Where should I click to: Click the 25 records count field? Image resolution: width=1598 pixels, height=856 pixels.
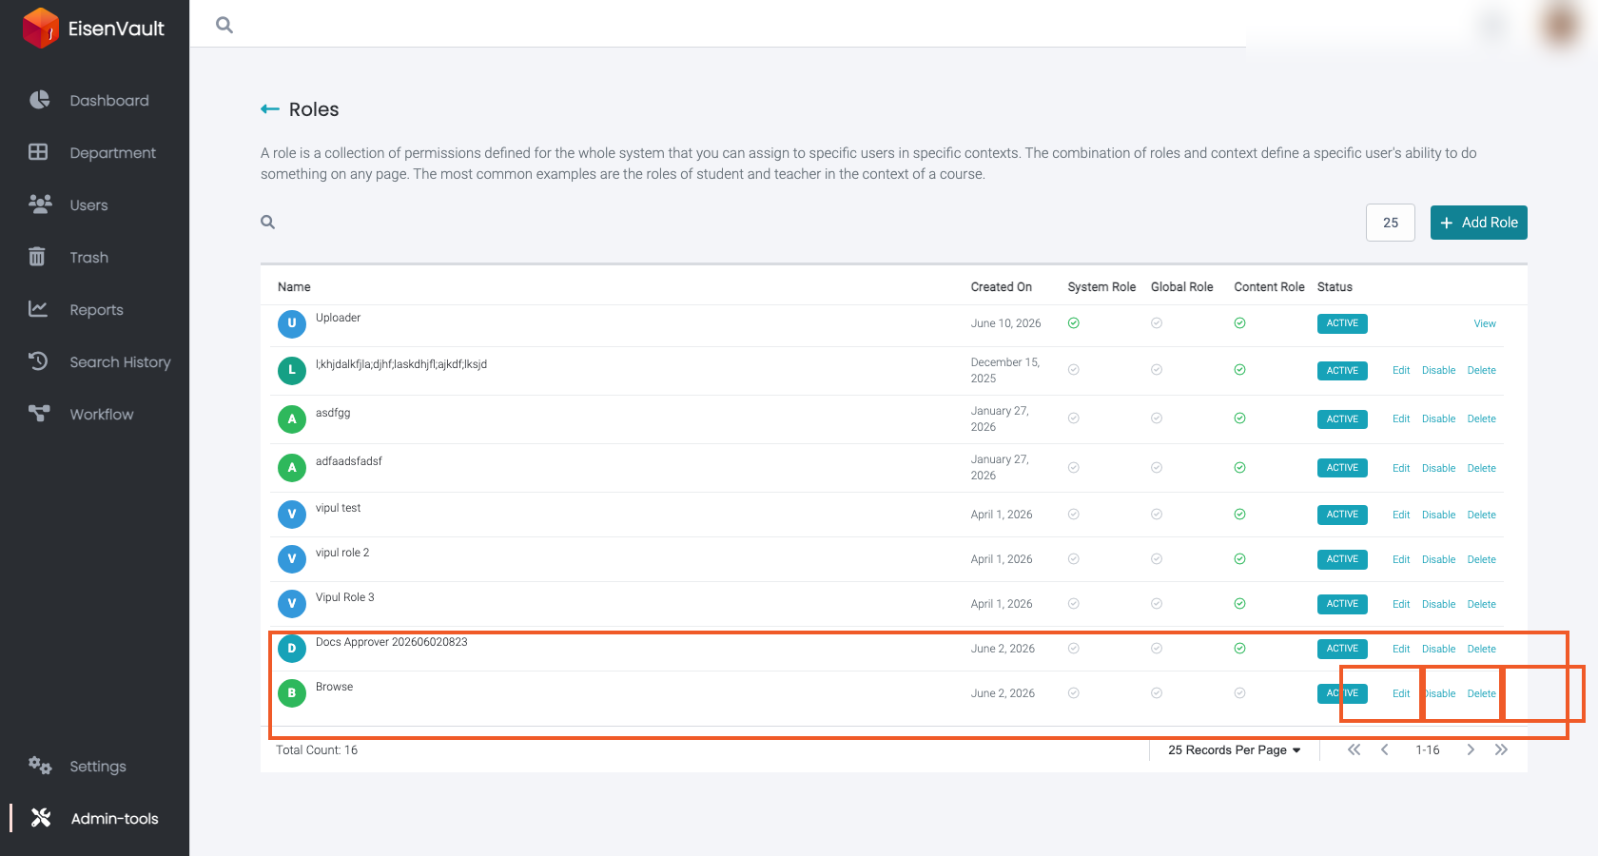[x=1391, y=223]
